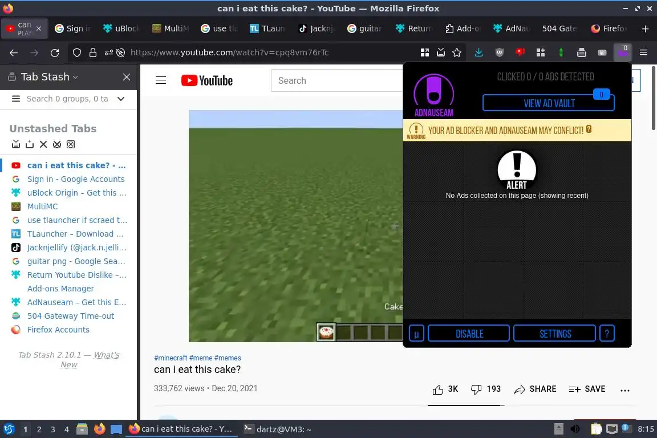Image resolution: width=657 pixels, height=438 pixels.
Task: Launch Firefox from the taskbar launcher icon
Action: (99, 429)
